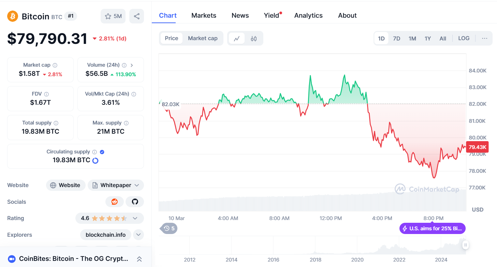Image resolution: width=497 pixels, height=267 pixels.
Task: Select 1M time range
Action: point(412,38)
